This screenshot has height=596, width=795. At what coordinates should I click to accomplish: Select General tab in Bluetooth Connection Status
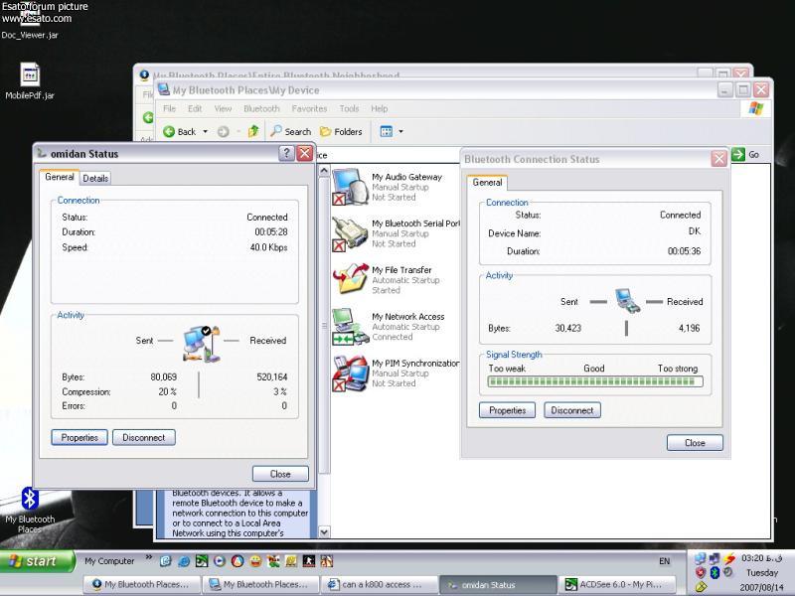click(x=487, y=183)
